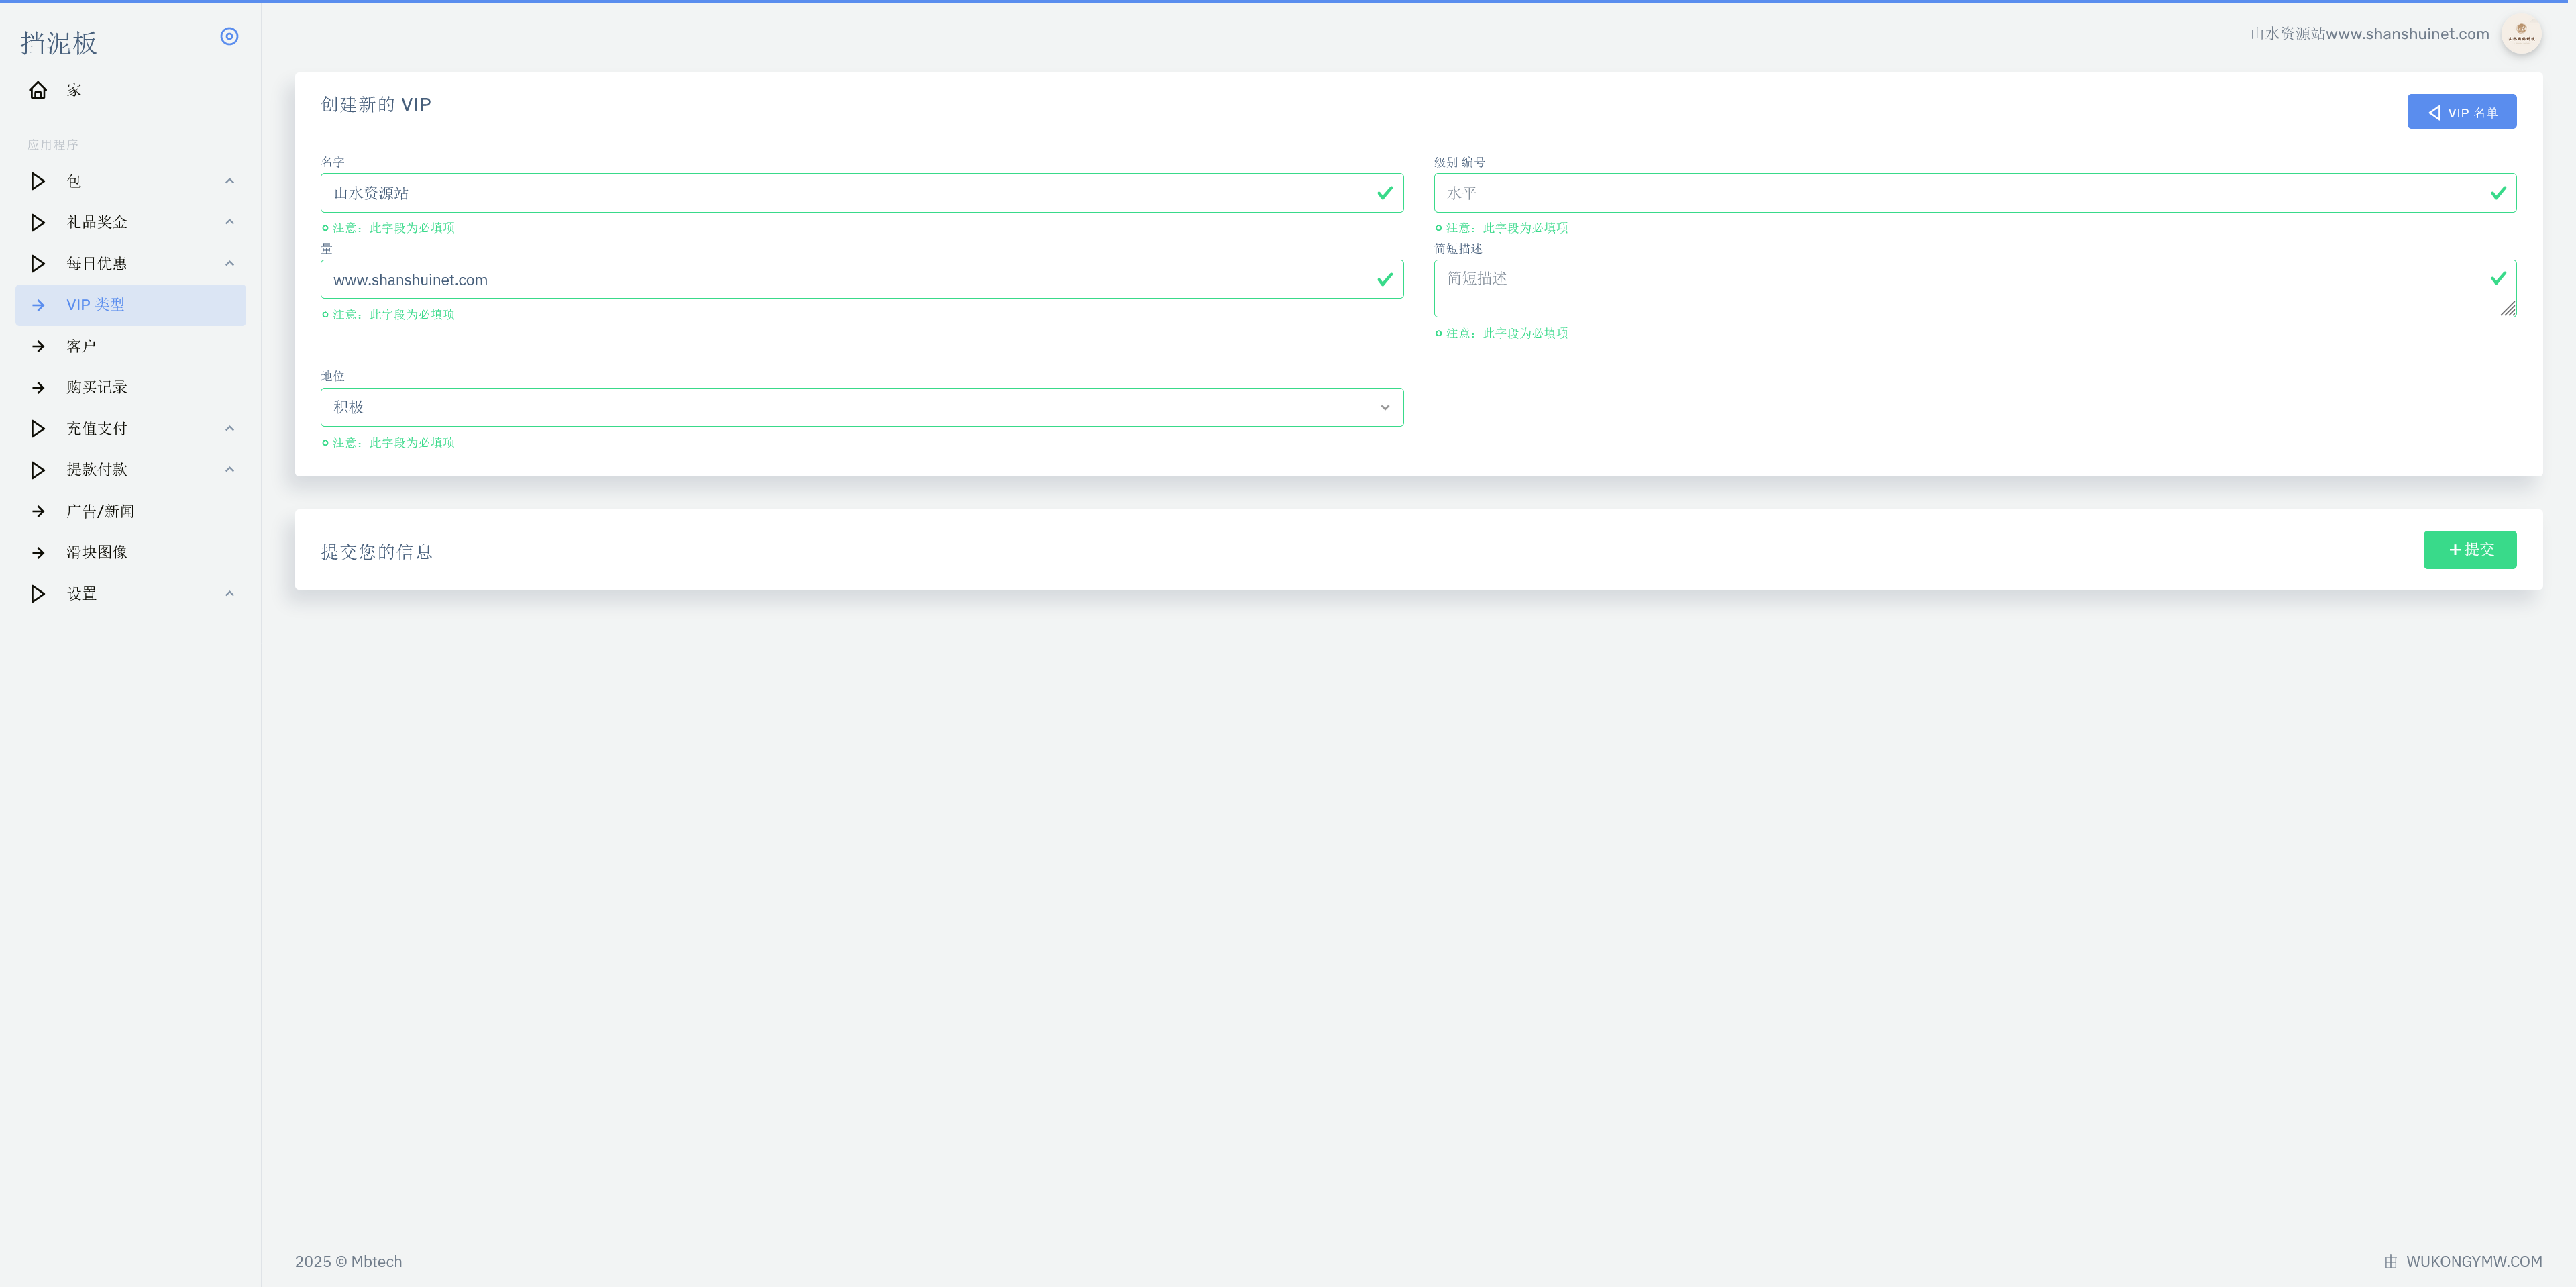Image resolution: width=2576 pixels, height=1287 pixels.
Task: Click the VIP 名单 button
Action: coord(2461,112)
